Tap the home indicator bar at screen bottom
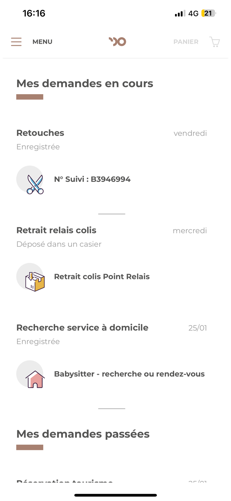The height and width of the screenshot is (501, 231). 115,495
